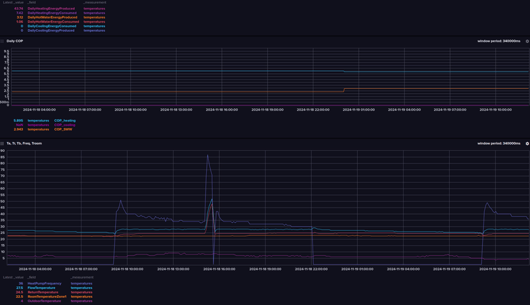Open the Daily COP cell gear settings
This screenshot has width=530, height=305.
click(x=527, y=41)
